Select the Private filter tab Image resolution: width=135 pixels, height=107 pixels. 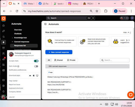coord(71,60)
